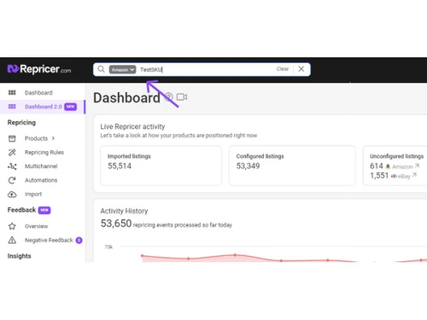Click the search magnifier icon
The height and width of the screenshot is (320, 427).
[101, 69]
